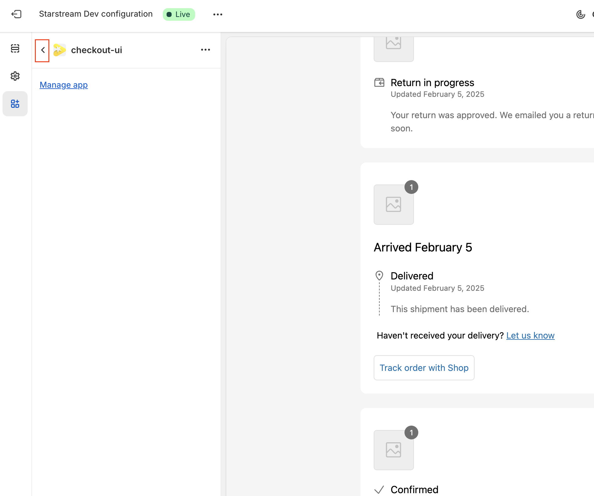Click the Starstream Dev configuration title
Image resolution: width=594 pixels, height=496 pixels.
coord(96,14)
